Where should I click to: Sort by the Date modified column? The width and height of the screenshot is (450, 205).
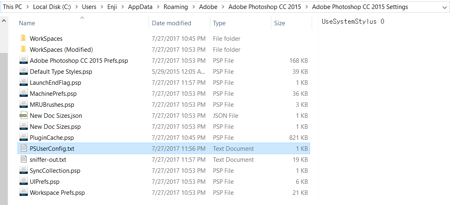pyautogui.click(x=172, y=23)
